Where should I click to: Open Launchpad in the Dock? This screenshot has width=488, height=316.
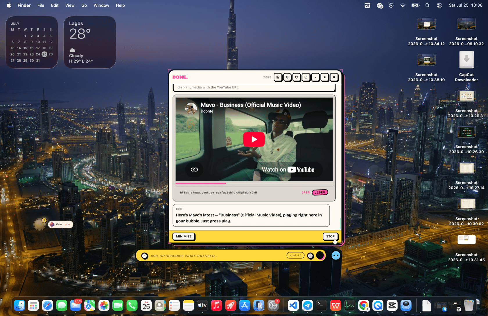(33, 305)
